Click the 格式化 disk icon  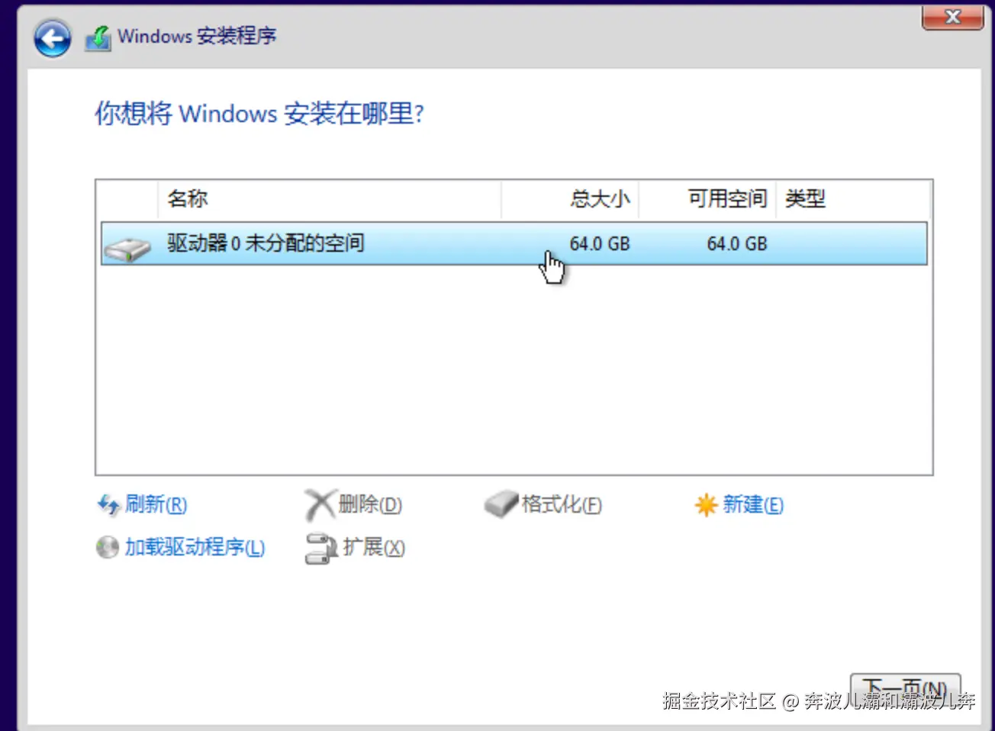tap(501, 504)
